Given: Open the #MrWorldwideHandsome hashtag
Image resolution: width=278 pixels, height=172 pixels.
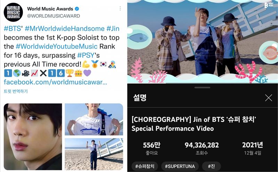Looking at the screenshot, I should coord(65,29).
